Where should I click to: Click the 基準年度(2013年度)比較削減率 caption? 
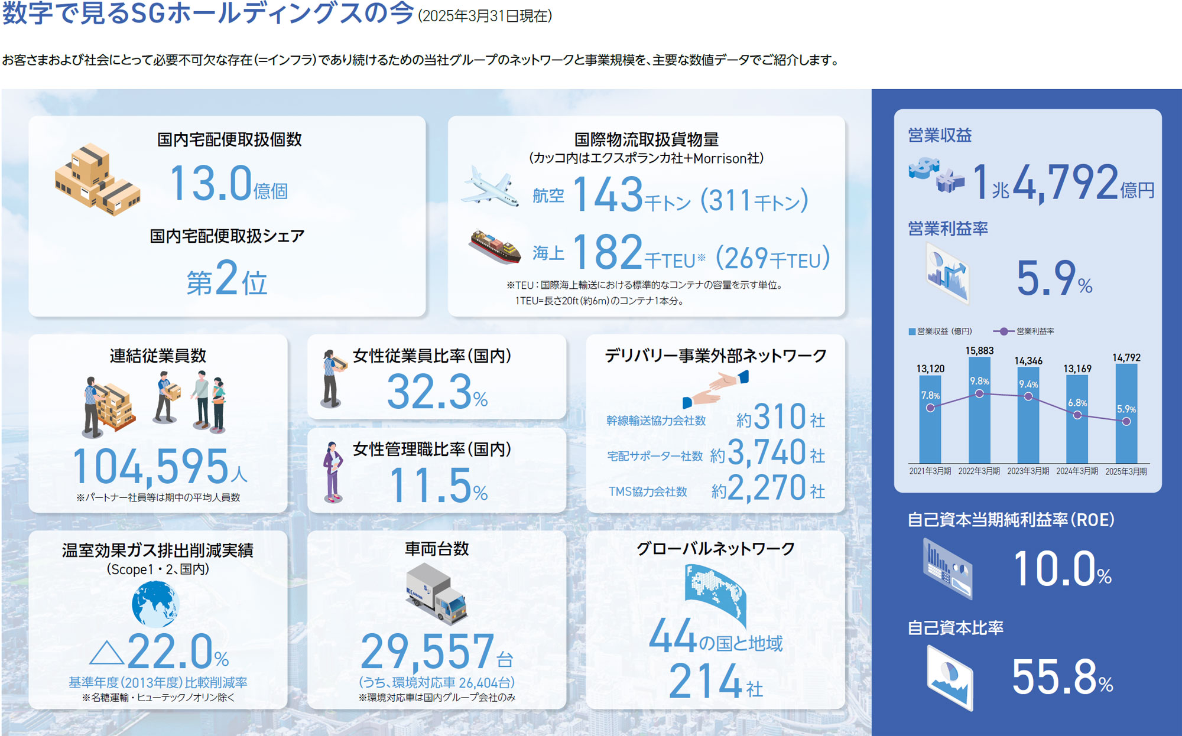click(158, 682)
